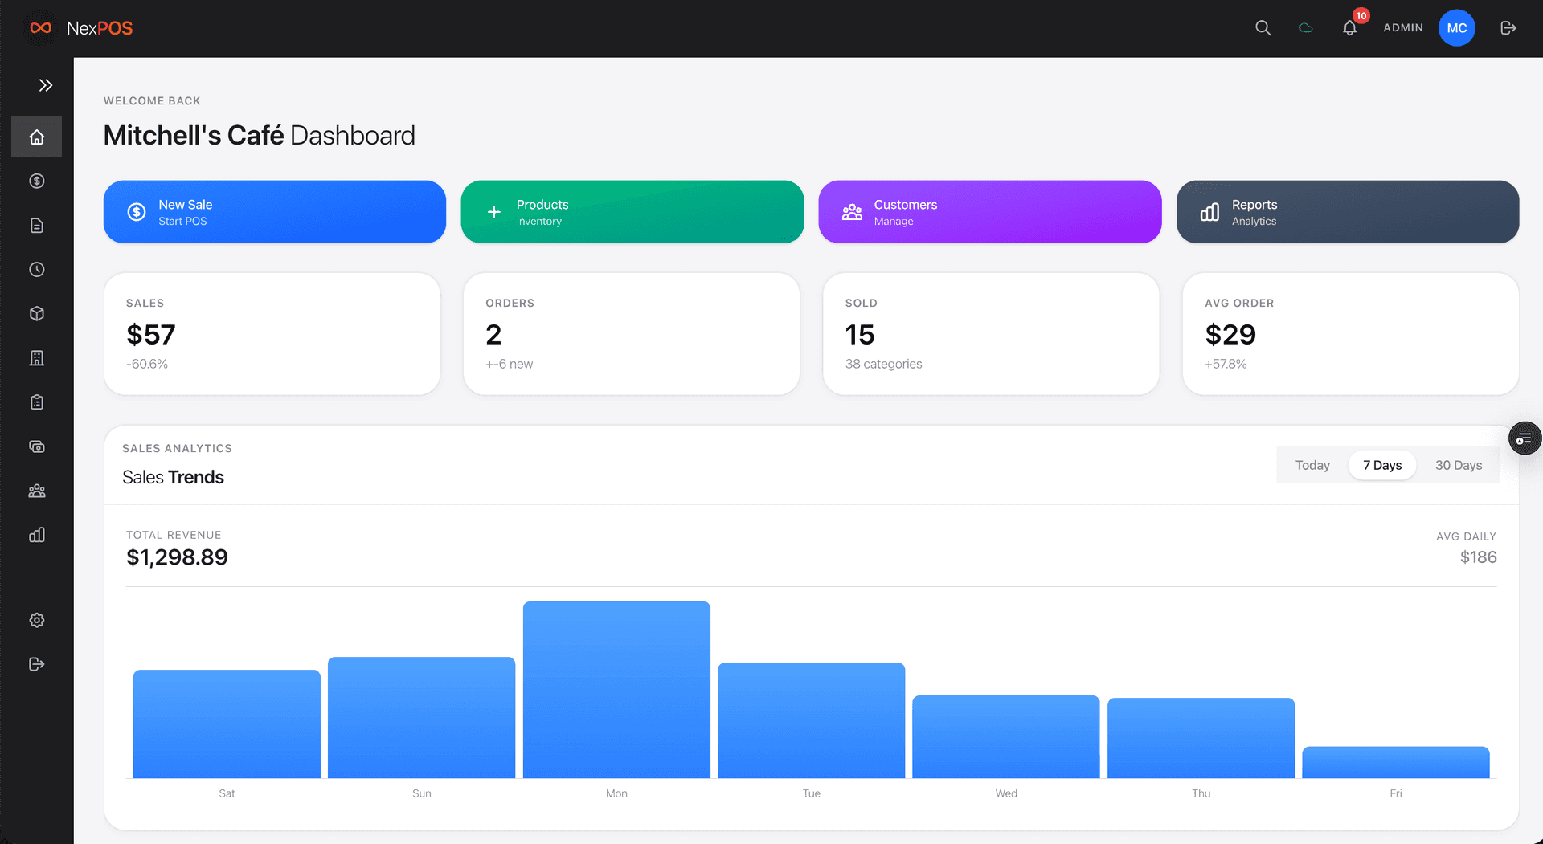The width and height of the screenshot is (1543, 844).
Task: Open notifications via the bell icon
Action: pyautogui.click(x=1349, y=27)
